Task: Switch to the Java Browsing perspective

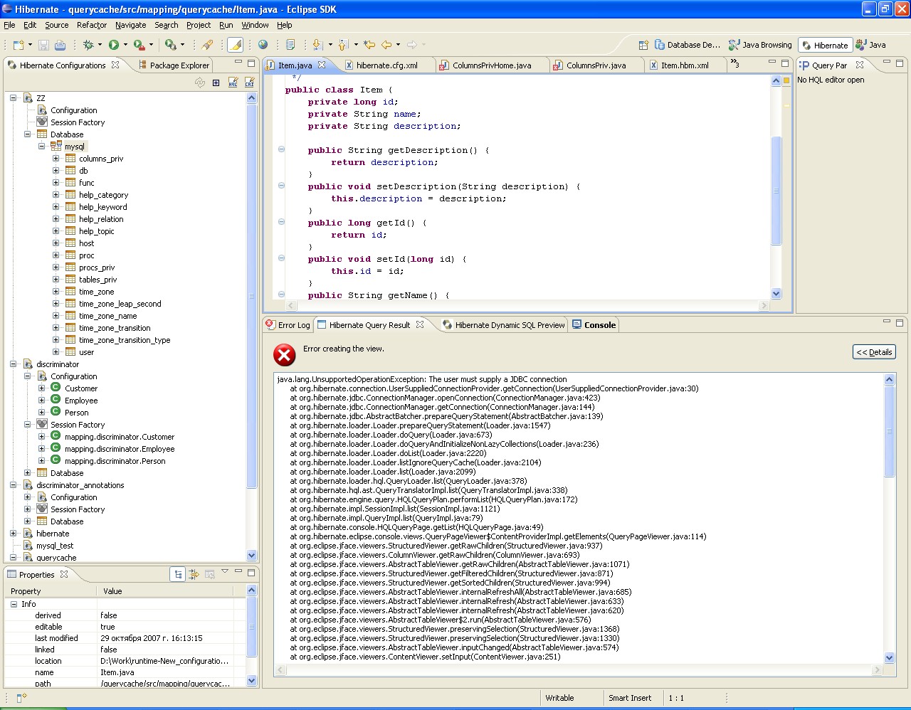Action: point(760,45)
